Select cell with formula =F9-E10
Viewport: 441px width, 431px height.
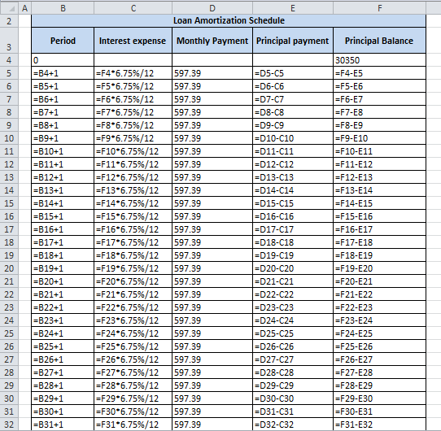tap(379, 138)
